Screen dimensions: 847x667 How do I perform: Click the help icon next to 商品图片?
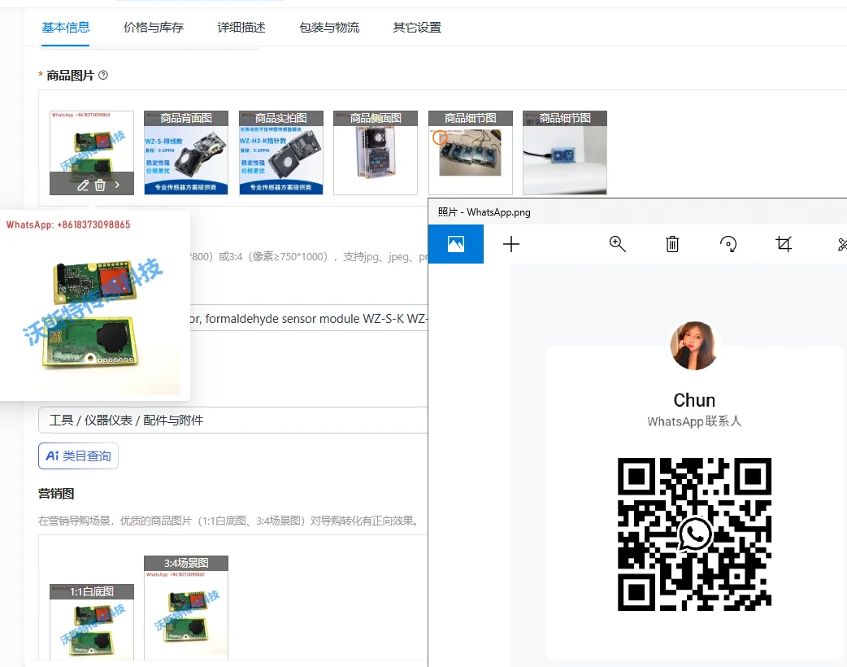coord(103,76)
